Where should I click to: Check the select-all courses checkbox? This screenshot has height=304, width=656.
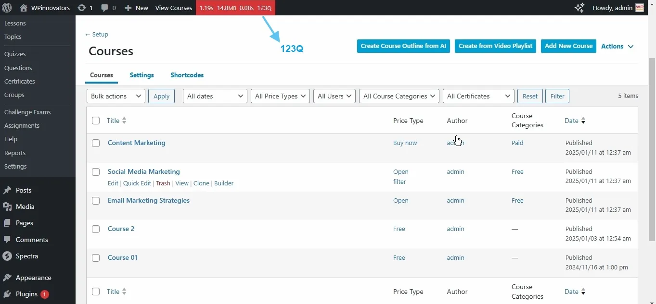[x=96, y=121]
